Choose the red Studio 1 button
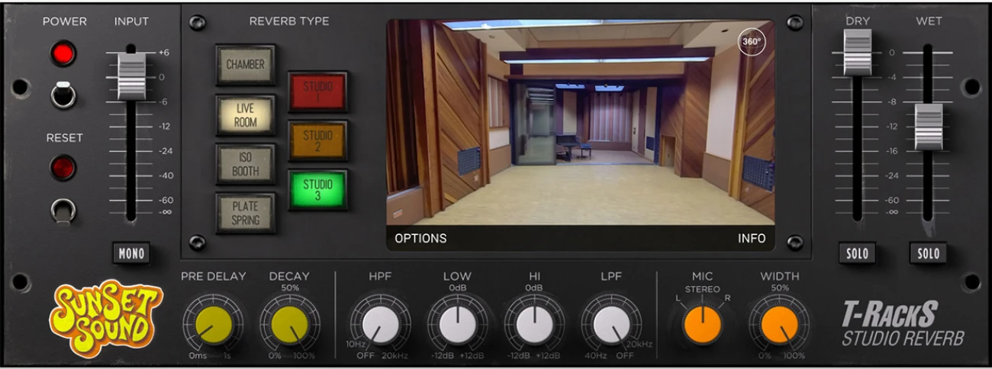 point(317,92)
